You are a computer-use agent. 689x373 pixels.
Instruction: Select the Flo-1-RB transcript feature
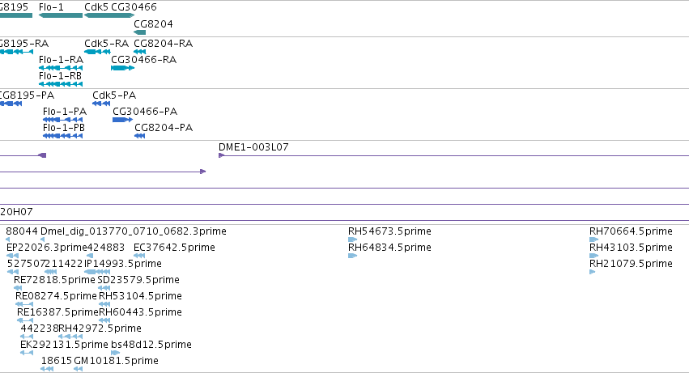click(x=61, y=84)
